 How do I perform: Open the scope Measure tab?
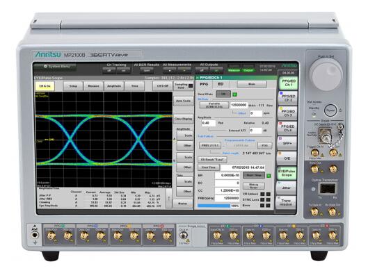point(93,86)
